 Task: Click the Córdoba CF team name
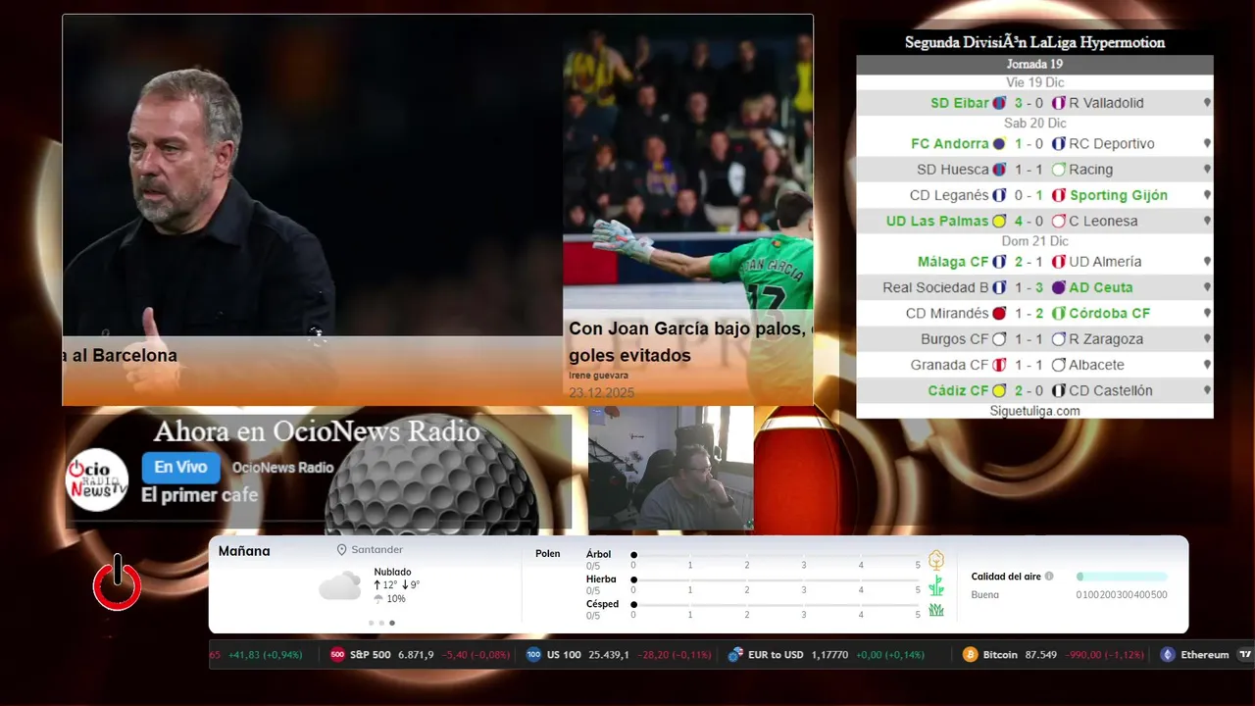[x=1110, y=314]
